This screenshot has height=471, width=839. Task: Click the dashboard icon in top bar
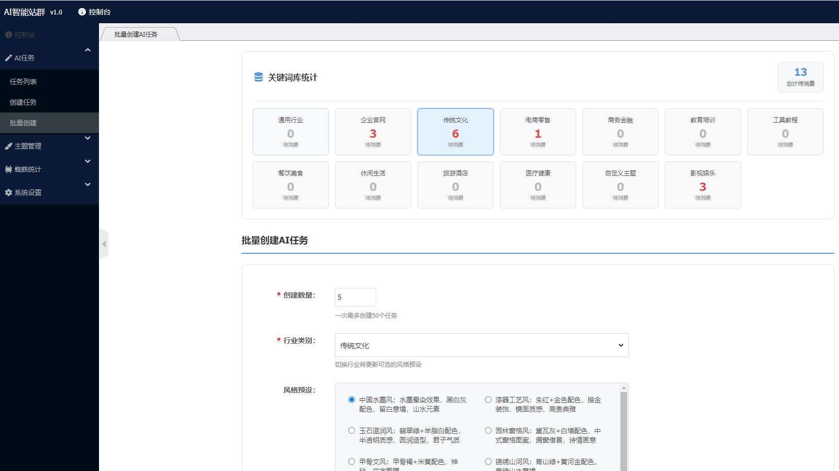82,12
